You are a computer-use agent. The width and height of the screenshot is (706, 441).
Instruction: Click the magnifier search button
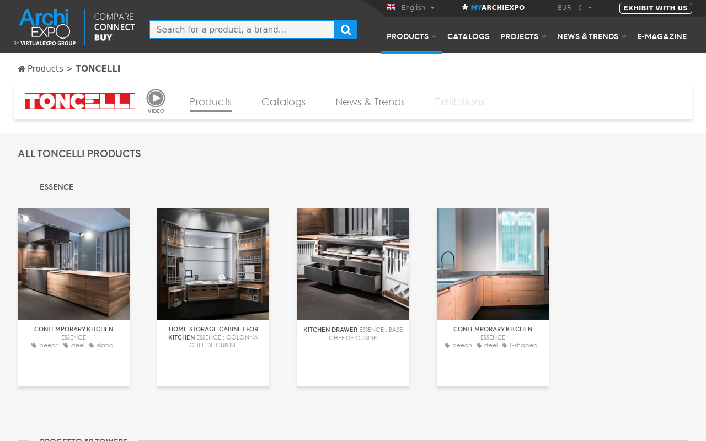point(346,30)
